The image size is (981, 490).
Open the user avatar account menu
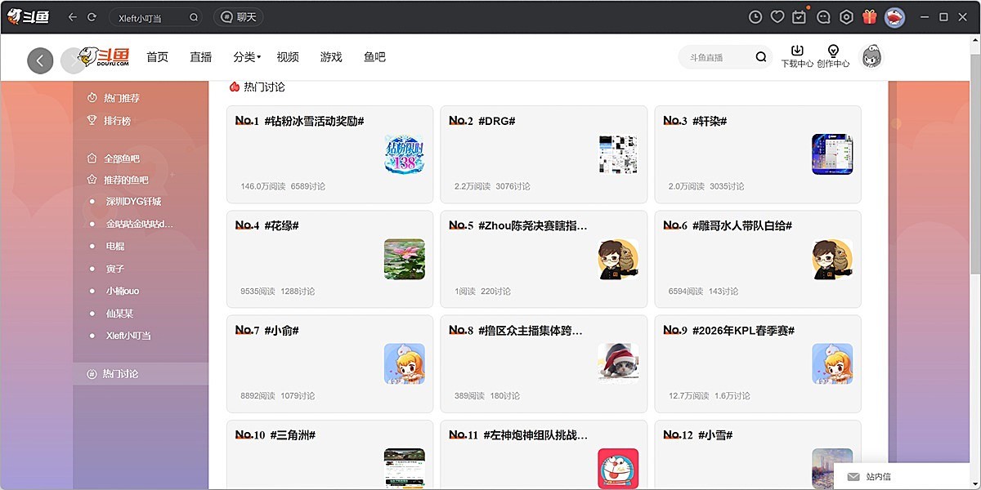tap(871, 57)
